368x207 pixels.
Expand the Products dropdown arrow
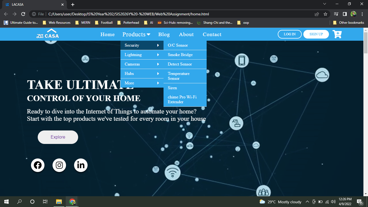[149, 34]
